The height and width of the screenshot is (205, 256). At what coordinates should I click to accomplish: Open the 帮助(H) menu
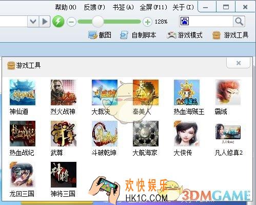pos(66,7)
